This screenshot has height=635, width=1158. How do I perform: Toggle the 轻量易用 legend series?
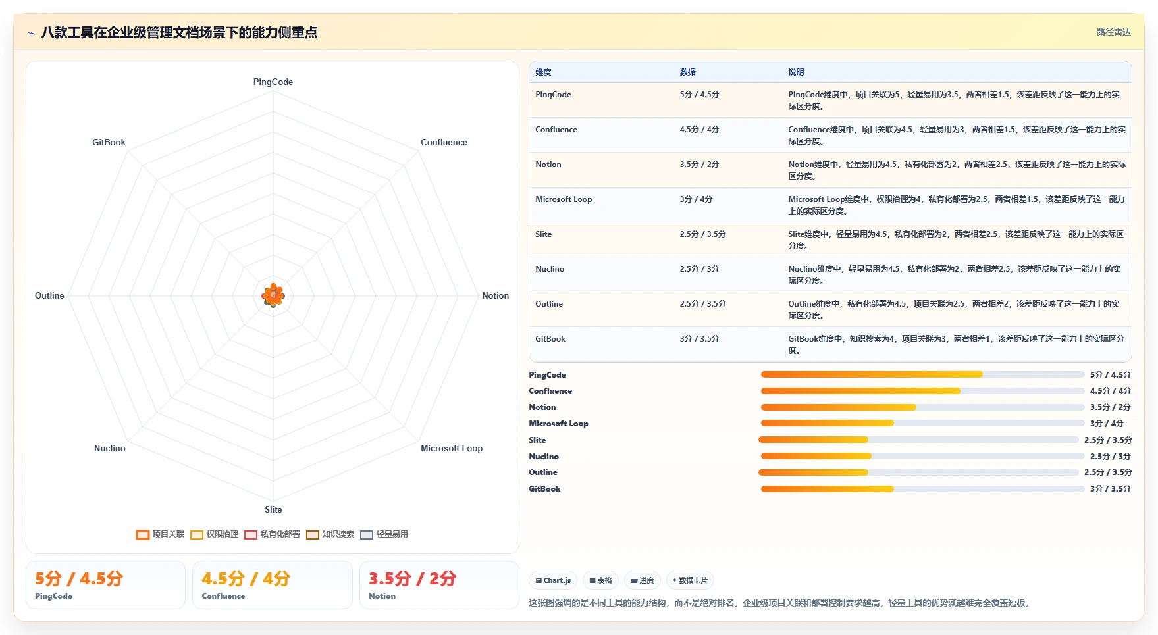click(384, 534)
